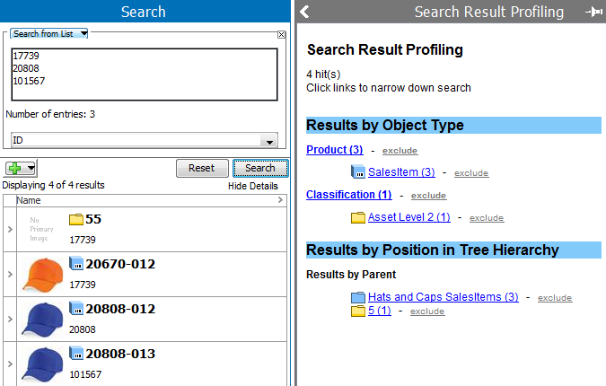606x386 pixels.
Task: Click the Hats and Caps SalesItems folder icon
Action: [x=358, y=297]
